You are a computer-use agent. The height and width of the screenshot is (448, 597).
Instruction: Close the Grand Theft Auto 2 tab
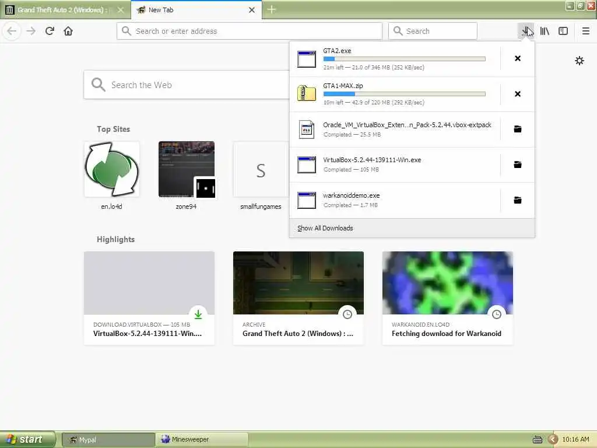point(121,10)
